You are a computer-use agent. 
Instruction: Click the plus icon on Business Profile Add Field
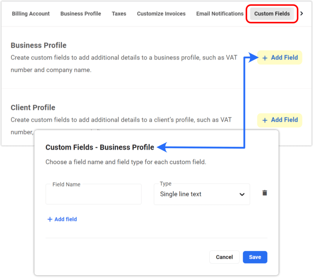(x=265, y=58)
